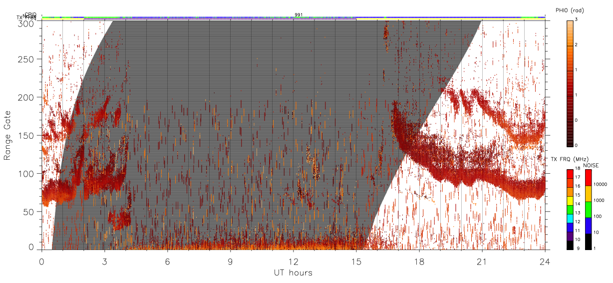
Task: Click the '0' label under the UT hours axis
Action: 42,261
